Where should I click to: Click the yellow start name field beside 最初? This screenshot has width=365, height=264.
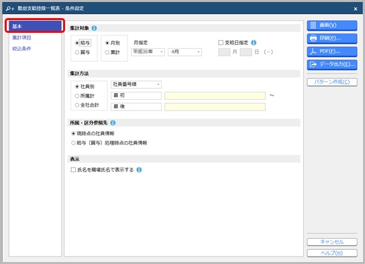pyautogui.click(x=215, y=96)
